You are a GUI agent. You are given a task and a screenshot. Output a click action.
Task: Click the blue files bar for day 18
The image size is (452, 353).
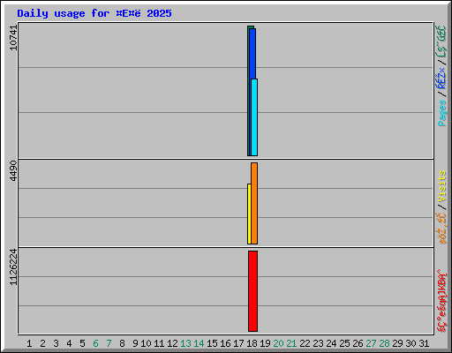(252, 54)
